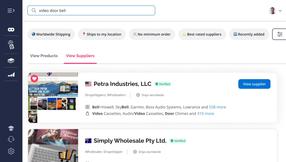Click Verified badge next to Petra Industries
Image resolution: width=286 pixels, height=162 pixels.
pyautogui.click(x=163, y=84)
